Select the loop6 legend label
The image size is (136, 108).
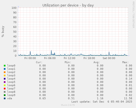(x=11, y=85)
